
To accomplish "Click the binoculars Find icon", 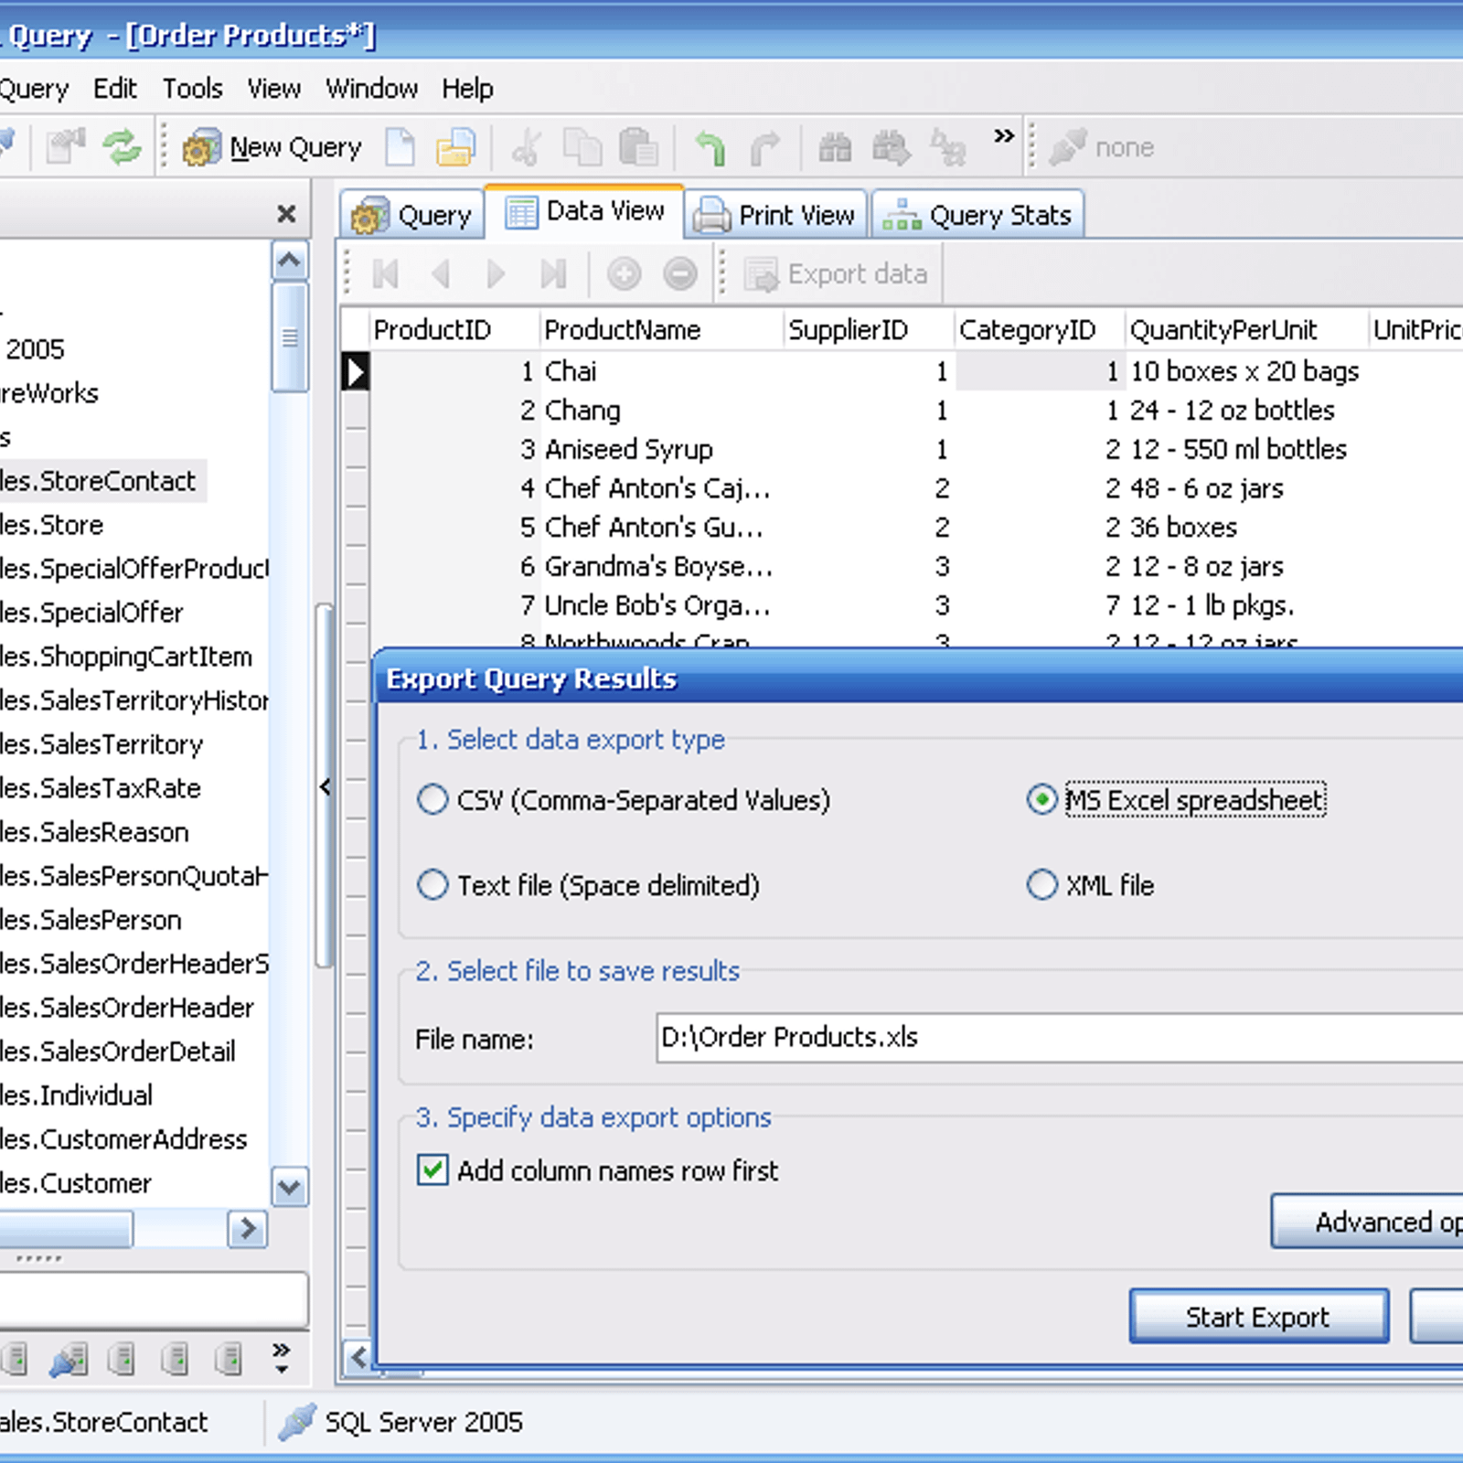I will tap(835, 147).
